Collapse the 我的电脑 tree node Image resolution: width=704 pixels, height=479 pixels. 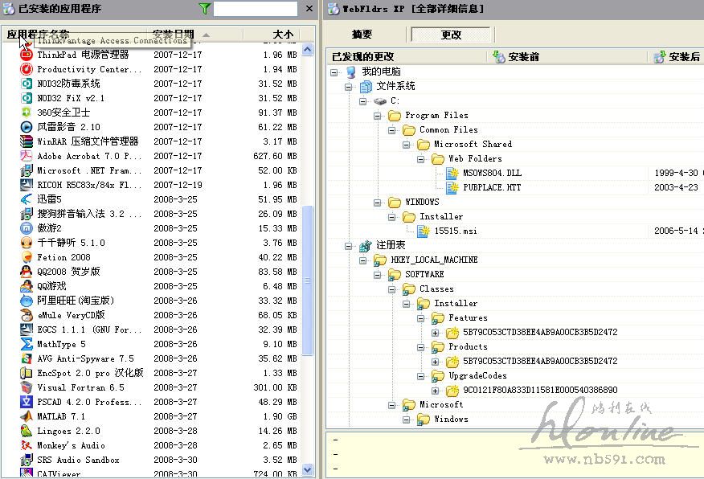click(334, 72)
